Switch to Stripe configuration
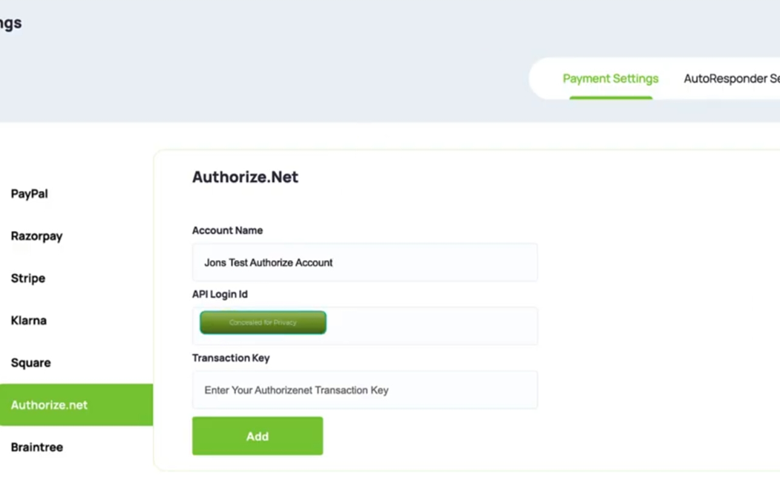780x479 pixels. click(x=27, y=278)
